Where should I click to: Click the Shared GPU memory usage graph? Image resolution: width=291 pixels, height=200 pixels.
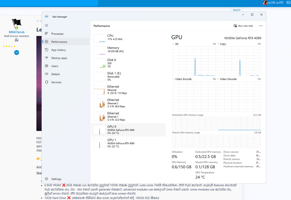coord(216,141)
